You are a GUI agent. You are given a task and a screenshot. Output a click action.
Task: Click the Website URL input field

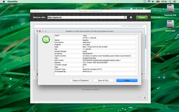pos(87,17)
